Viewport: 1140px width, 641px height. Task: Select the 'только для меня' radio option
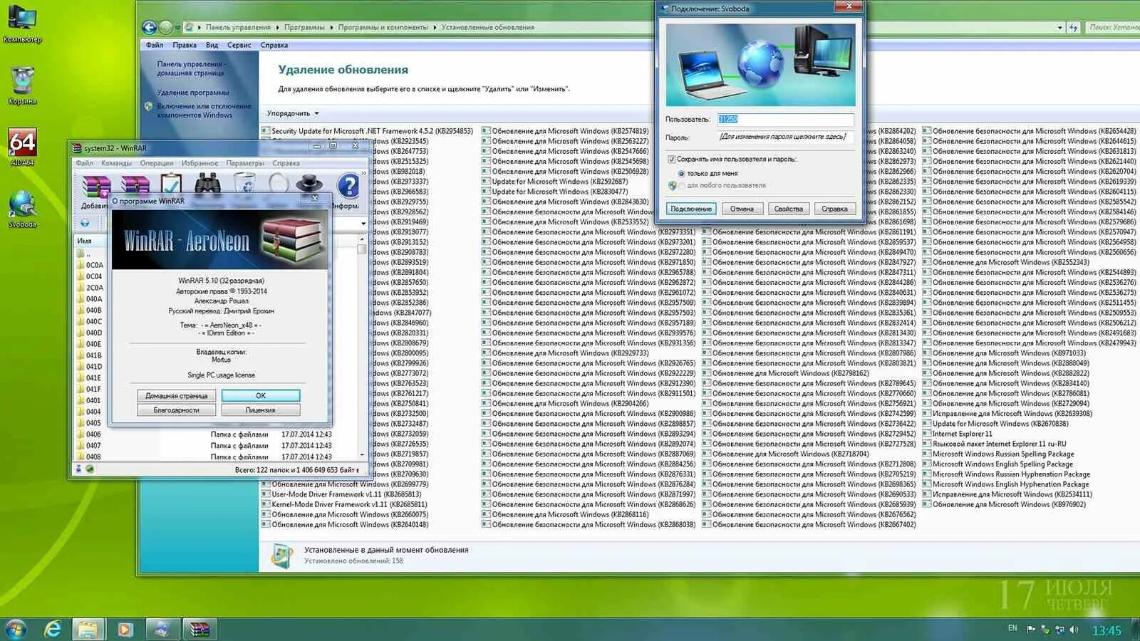point(681,173)
